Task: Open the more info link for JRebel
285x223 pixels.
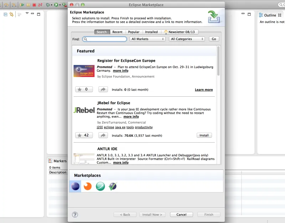Action: [131, 116]
